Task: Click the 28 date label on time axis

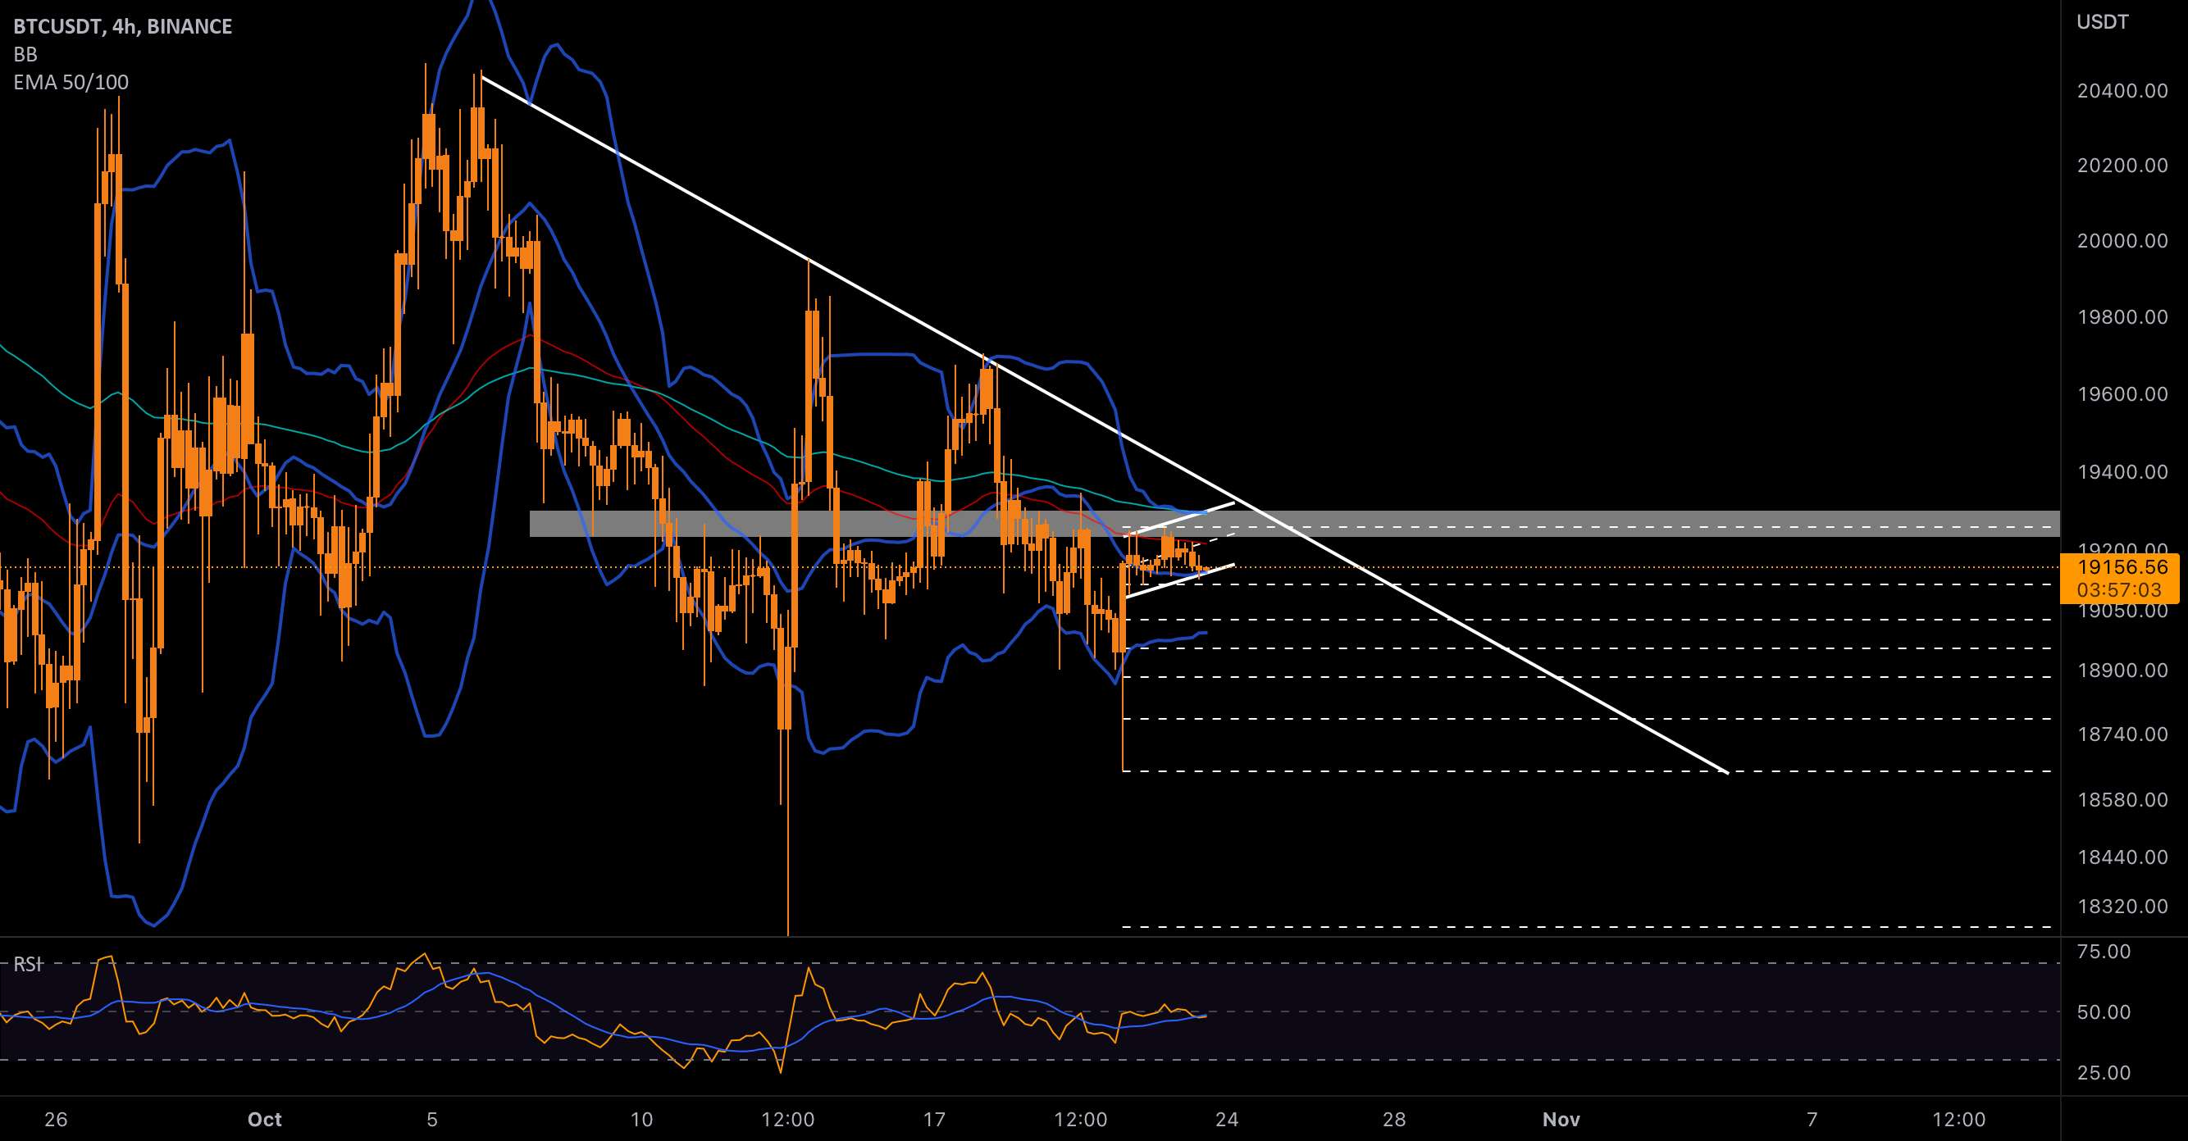Action: point(1394,1120)
